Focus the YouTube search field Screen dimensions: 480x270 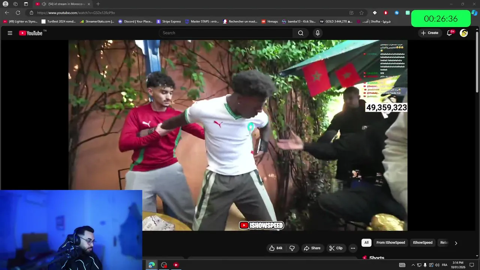[x=226, y=33]
